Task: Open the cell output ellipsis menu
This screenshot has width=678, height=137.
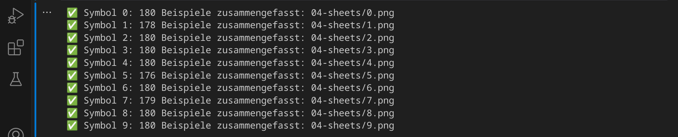Action: pos(47,12)
